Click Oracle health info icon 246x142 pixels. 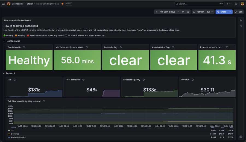click(x=24, y=47)
